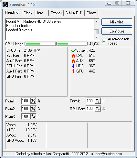Click the window's maximize button

[x=117, y=3]
